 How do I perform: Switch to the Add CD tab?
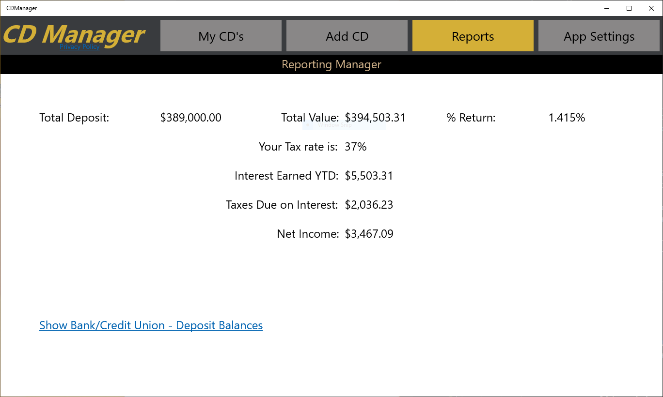[347, 35]
